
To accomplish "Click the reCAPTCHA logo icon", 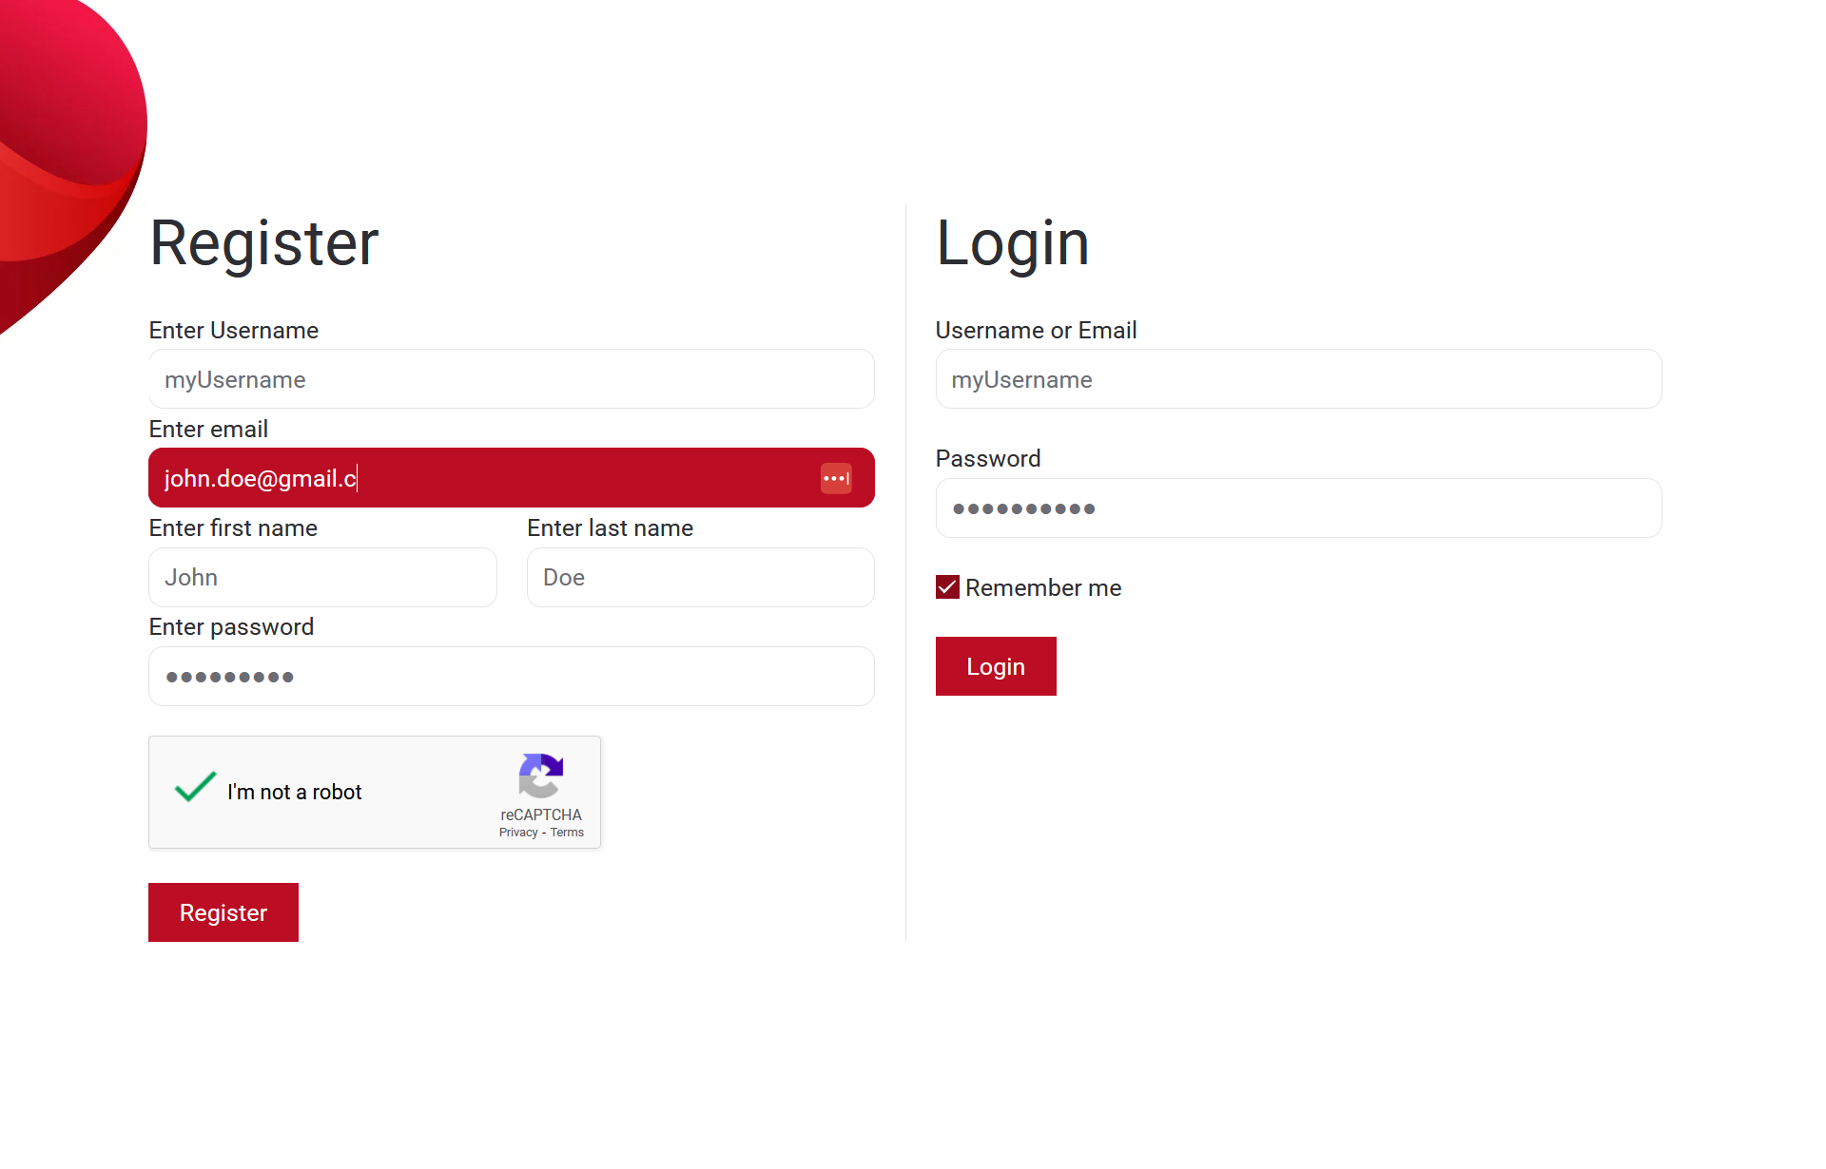I will (541, 776).
